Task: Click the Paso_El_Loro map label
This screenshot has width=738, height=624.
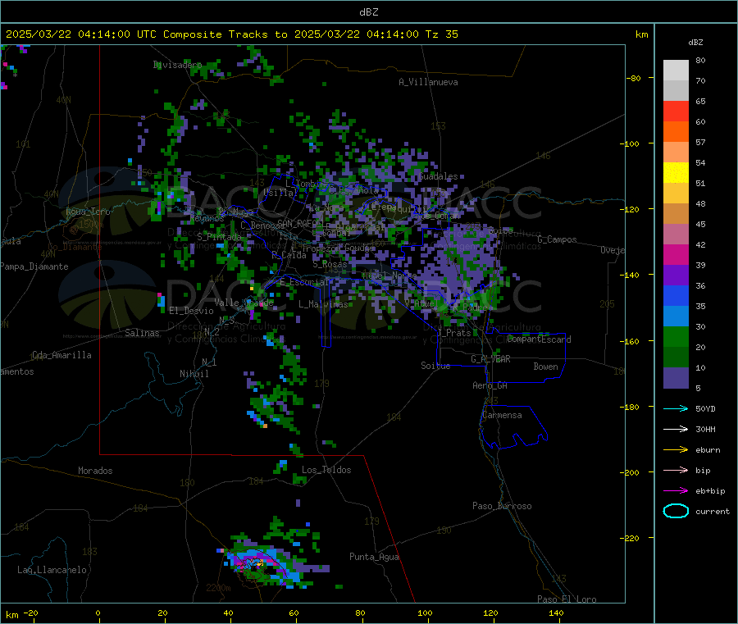Action: (567, 599)
